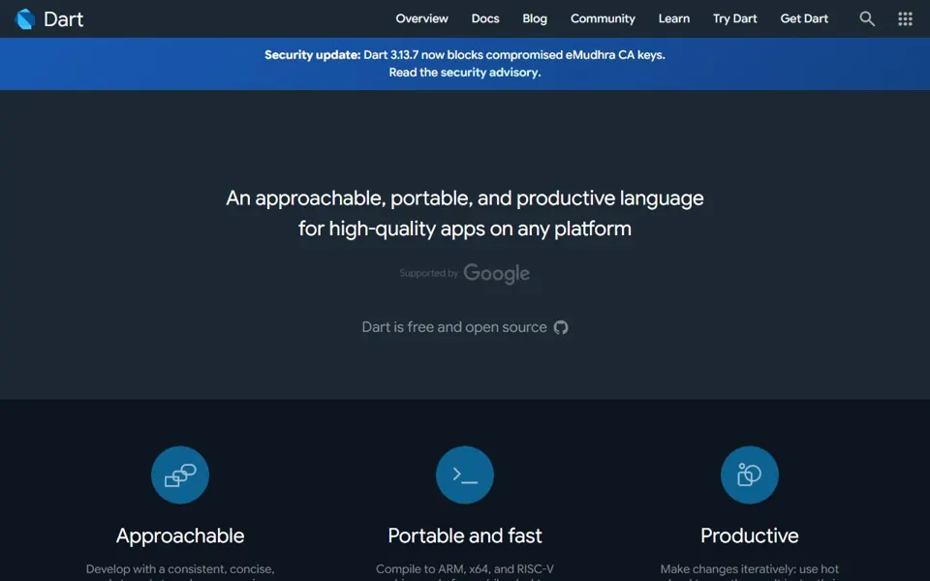Click the Portable and fast heading

[465, 535]
